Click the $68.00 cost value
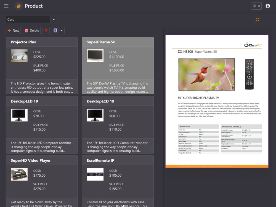Viewport: 276px width, 207px height. coord(114,116)
